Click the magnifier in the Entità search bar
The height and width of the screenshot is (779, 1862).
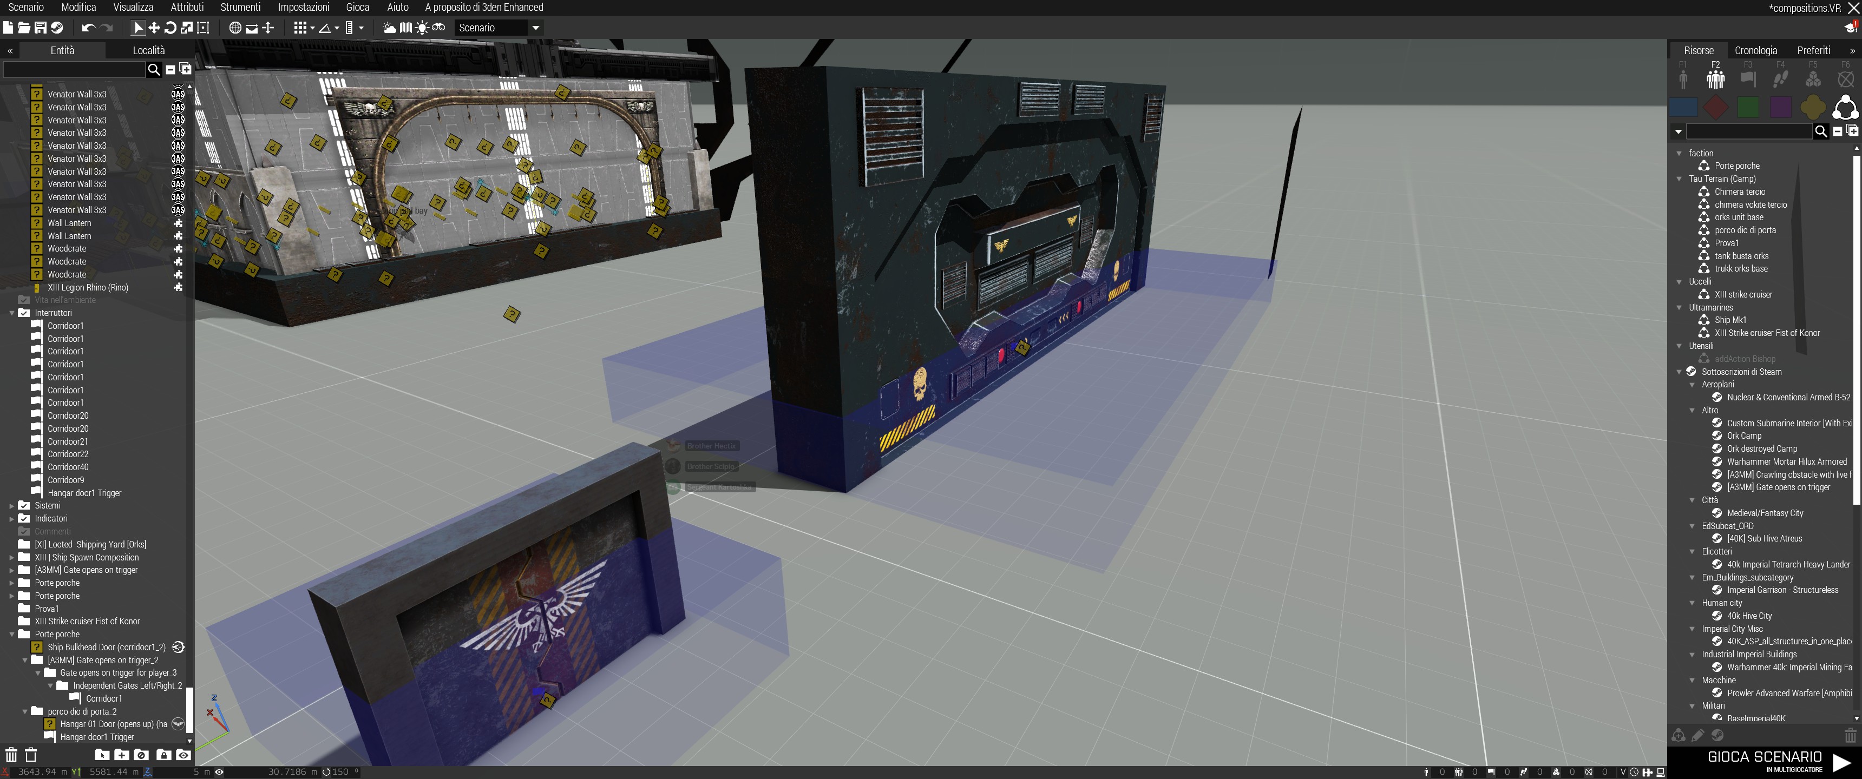[x=153, y=69]
